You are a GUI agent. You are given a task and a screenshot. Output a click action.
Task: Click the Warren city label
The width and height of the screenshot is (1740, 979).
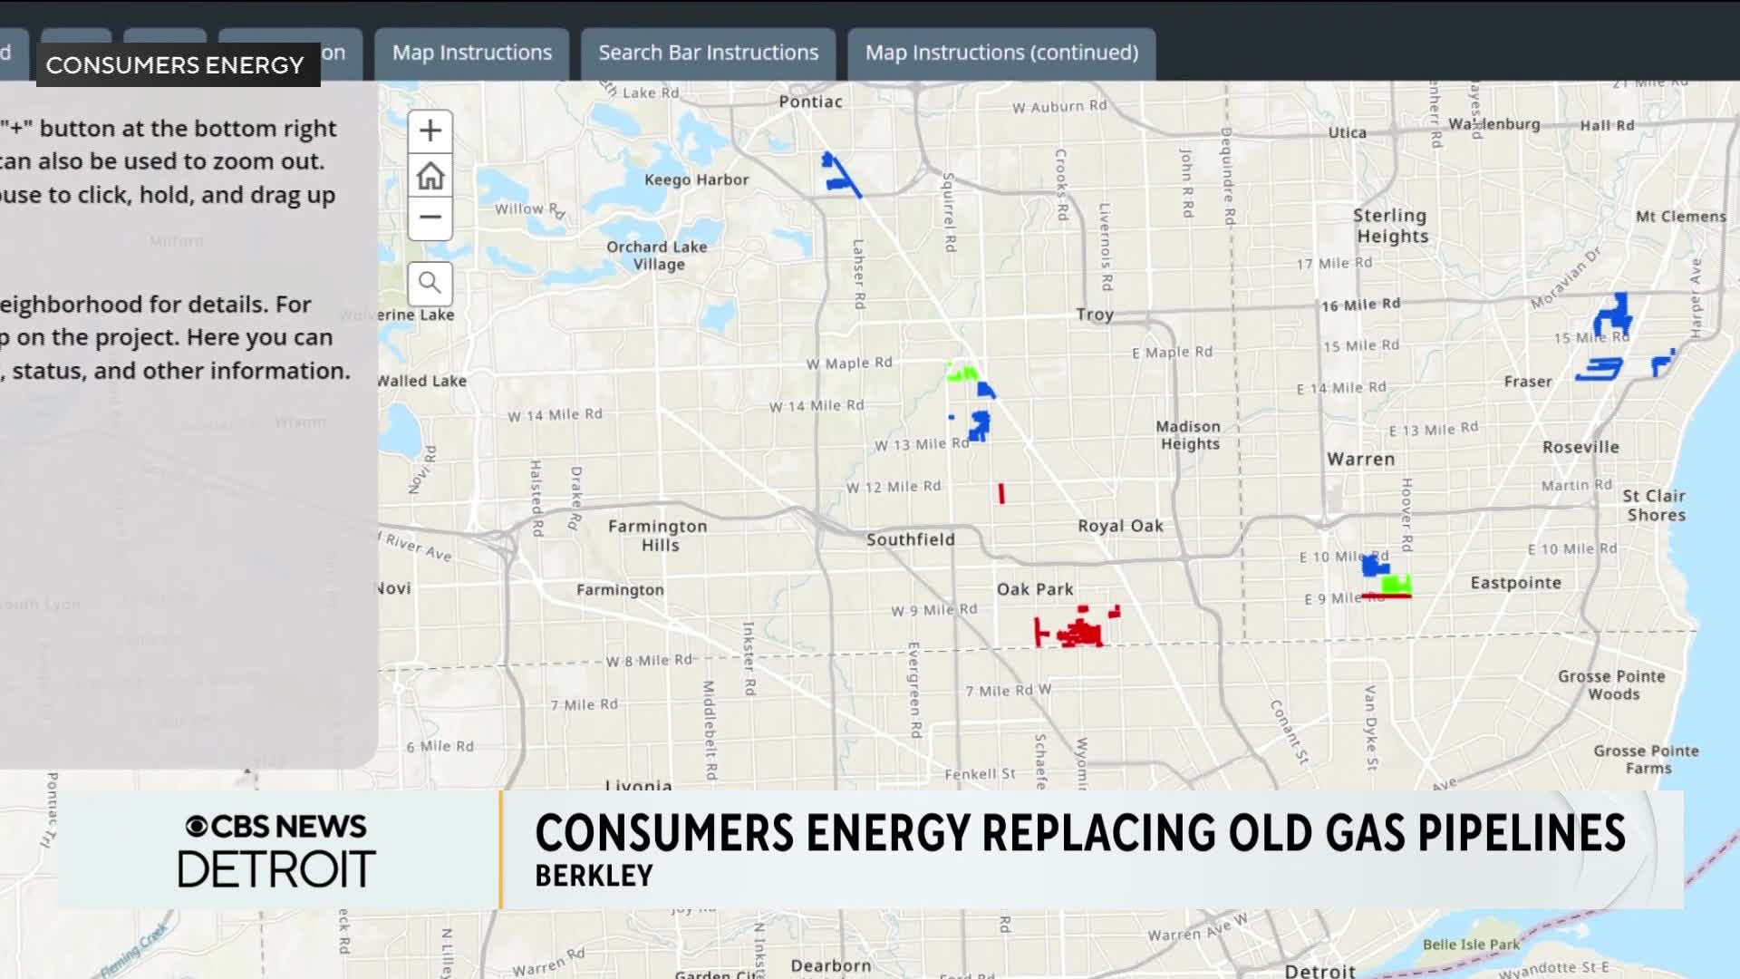click(x=1361, y=459)
